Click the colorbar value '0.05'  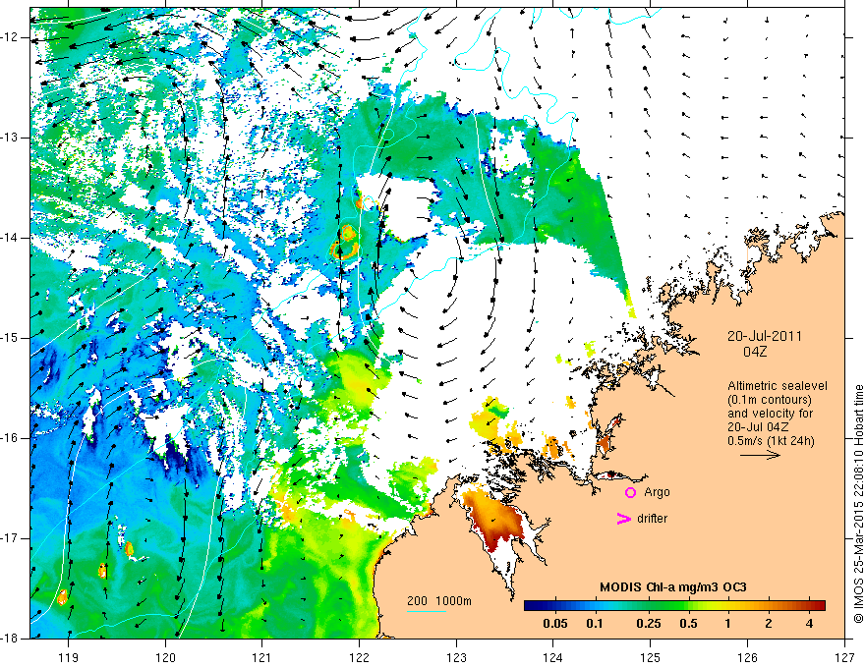click(x=555, y=624)
